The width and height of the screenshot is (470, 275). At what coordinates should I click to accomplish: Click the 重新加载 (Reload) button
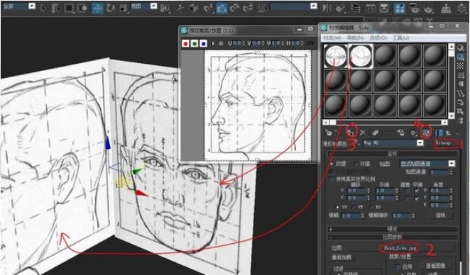[341, 257]
